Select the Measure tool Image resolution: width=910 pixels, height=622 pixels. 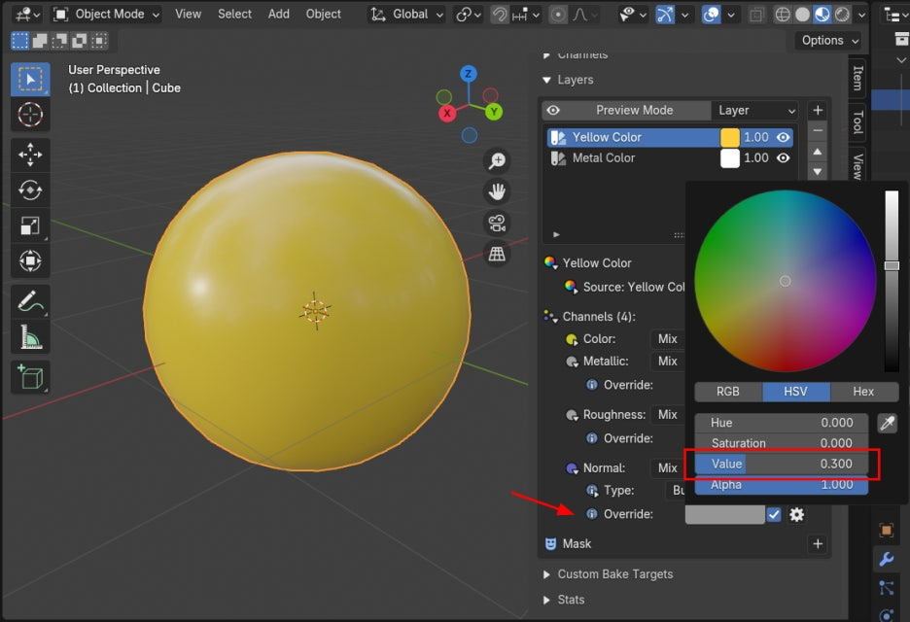pyautogui.click(x=30, y=336)
